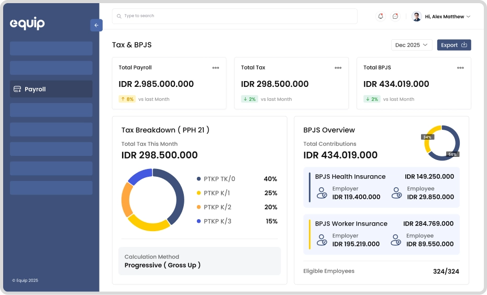This screenshot has height=295, width=487.
Task: Collapse sidebar with the back arrow button
Action: point(96,25)
